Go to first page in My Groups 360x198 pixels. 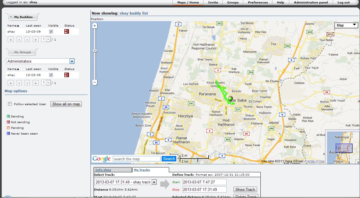point(11,83)
